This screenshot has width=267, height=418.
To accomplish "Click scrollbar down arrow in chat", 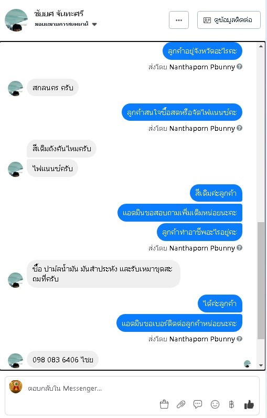I will (x=261, y=365).
